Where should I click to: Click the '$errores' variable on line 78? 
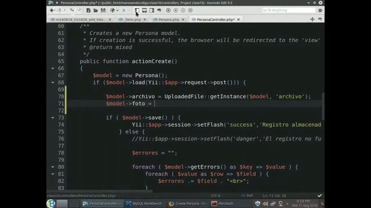pos(145,153)
